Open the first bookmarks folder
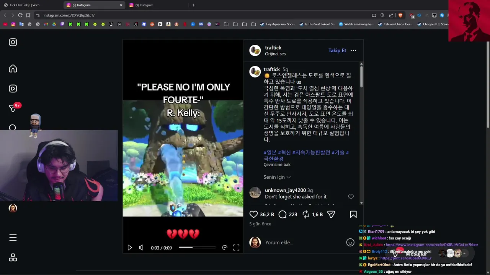490x275 pixels. [x=226, y=24]
